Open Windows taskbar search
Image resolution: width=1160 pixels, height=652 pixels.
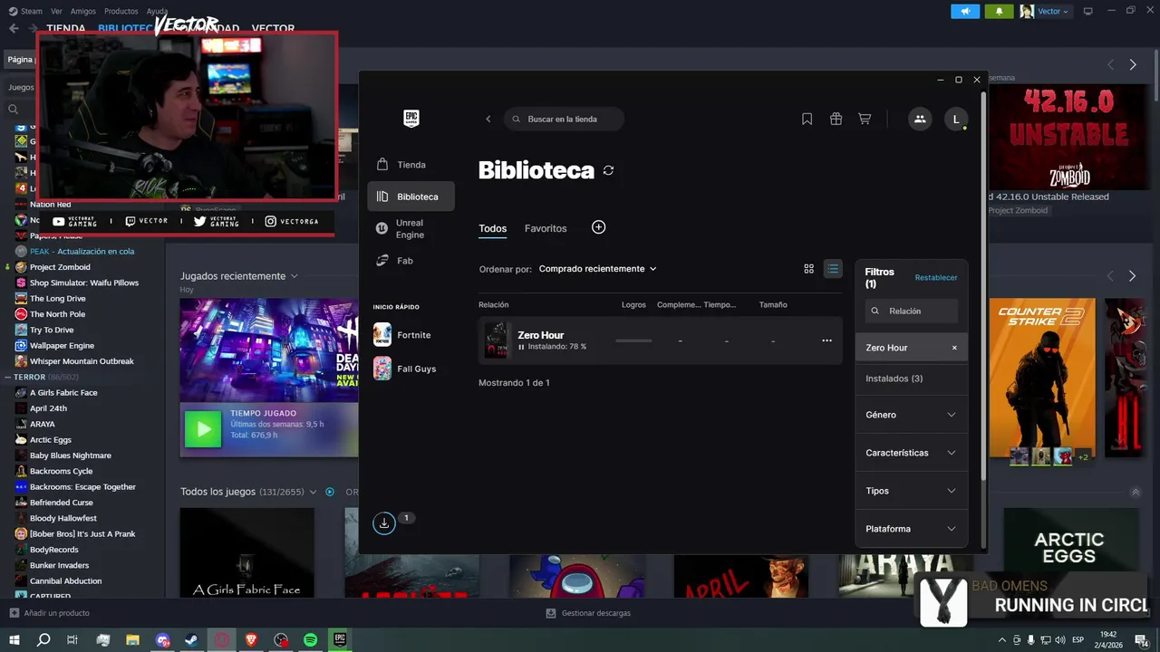click(x=43, y=640)
